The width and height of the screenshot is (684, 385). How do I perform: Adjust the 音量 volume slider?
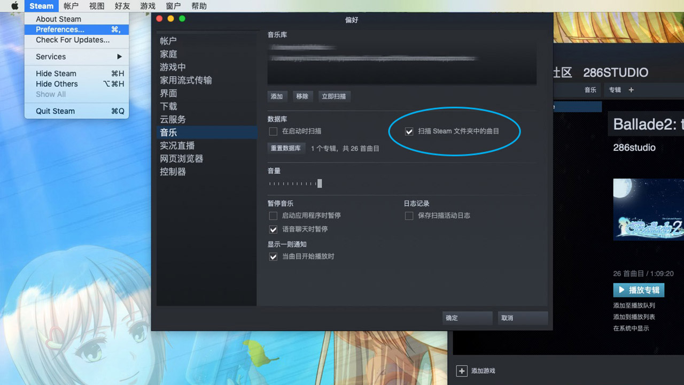pyautogui.click(x=320, y=183)
